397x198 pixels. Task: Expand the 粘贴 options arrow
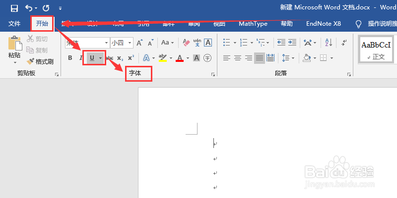pyautogui.click(x=15, y=62)
